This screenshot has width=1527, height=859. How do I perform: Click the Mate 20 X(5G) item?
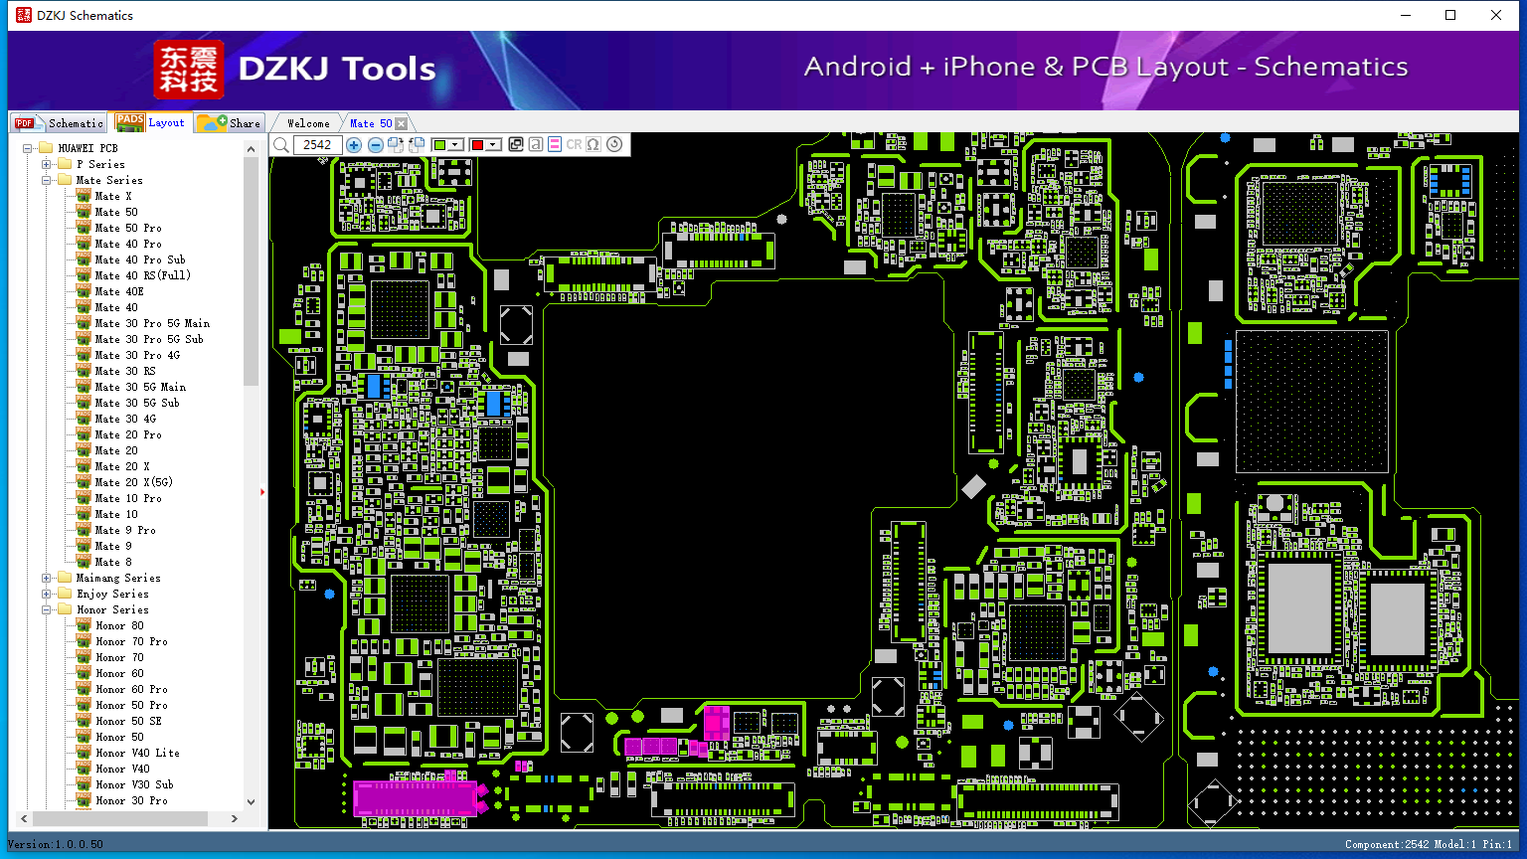pos(134,482)
